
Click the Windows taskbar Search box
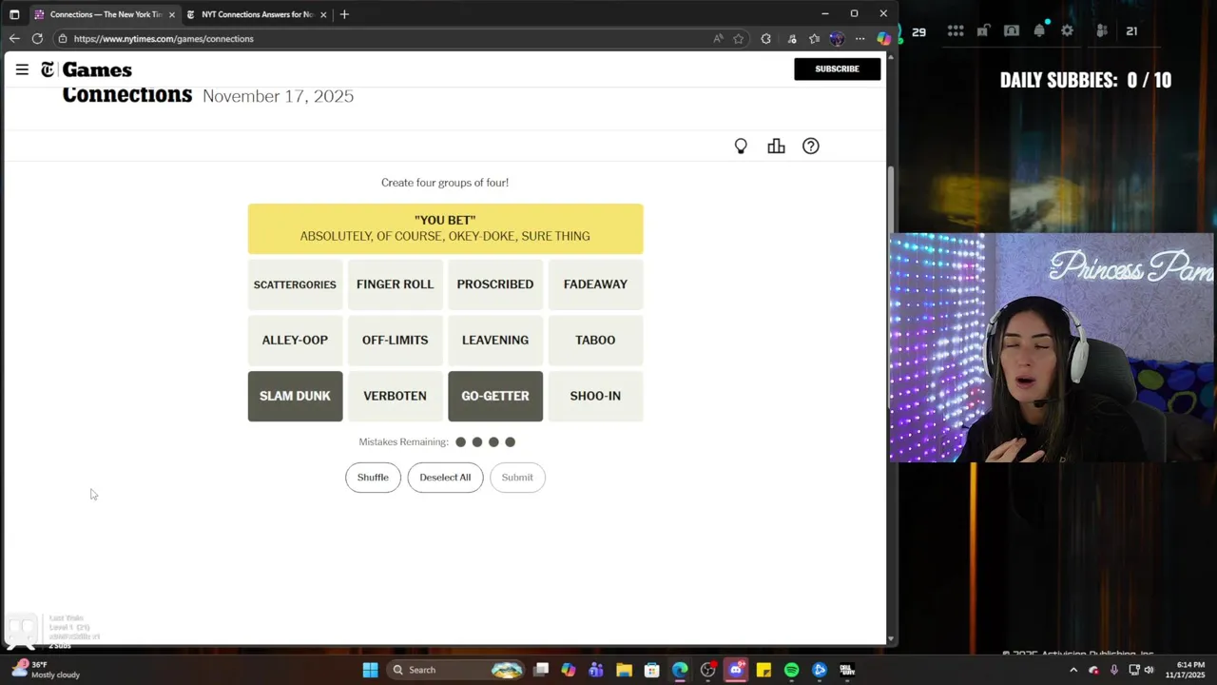[x=456, y=670]
